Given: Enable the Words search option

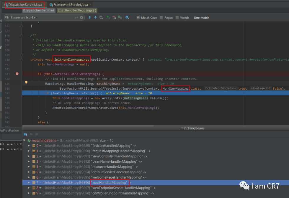Looking at the screenshot, I should coord(177,17).
